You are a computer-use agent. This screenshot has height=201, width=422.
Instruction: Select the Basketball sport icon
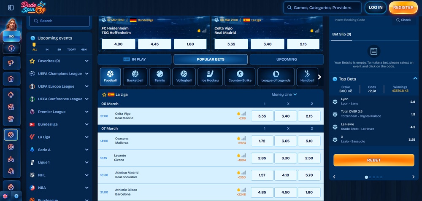pos(135,77)
